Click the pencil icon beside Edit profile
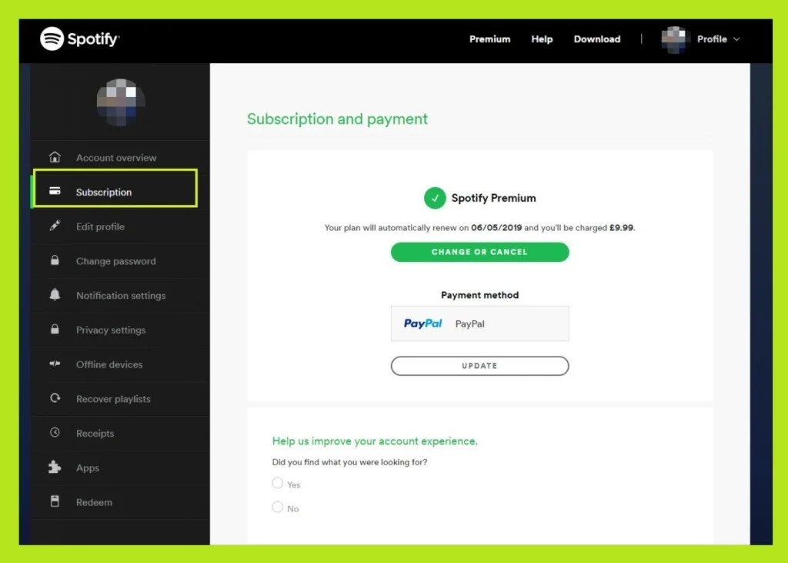Viewport: 788px width, 563px height. tap(55, 226)
